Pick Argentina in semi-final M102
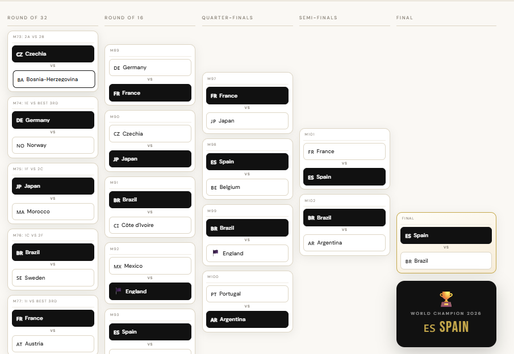This screenshot has height=354, width=514. (345, 243)
